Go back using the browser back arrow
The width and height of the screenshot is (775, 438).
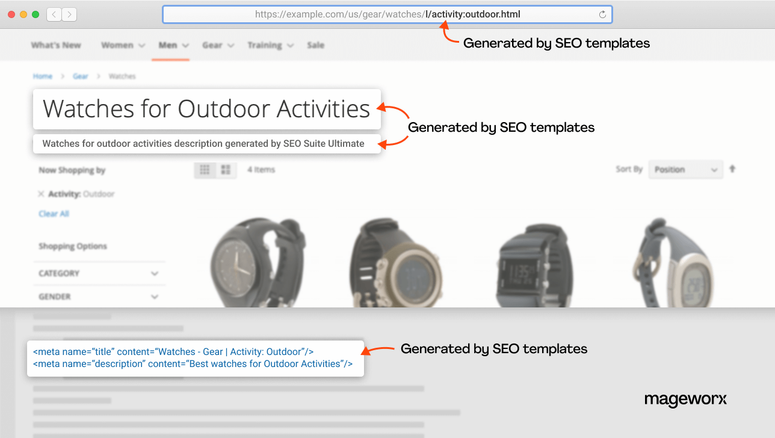pyautogui.click(x=53, y=14)
